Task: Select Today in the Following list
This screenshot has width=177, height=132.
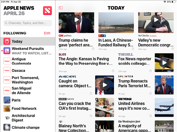Action: [x=28, y=41]
